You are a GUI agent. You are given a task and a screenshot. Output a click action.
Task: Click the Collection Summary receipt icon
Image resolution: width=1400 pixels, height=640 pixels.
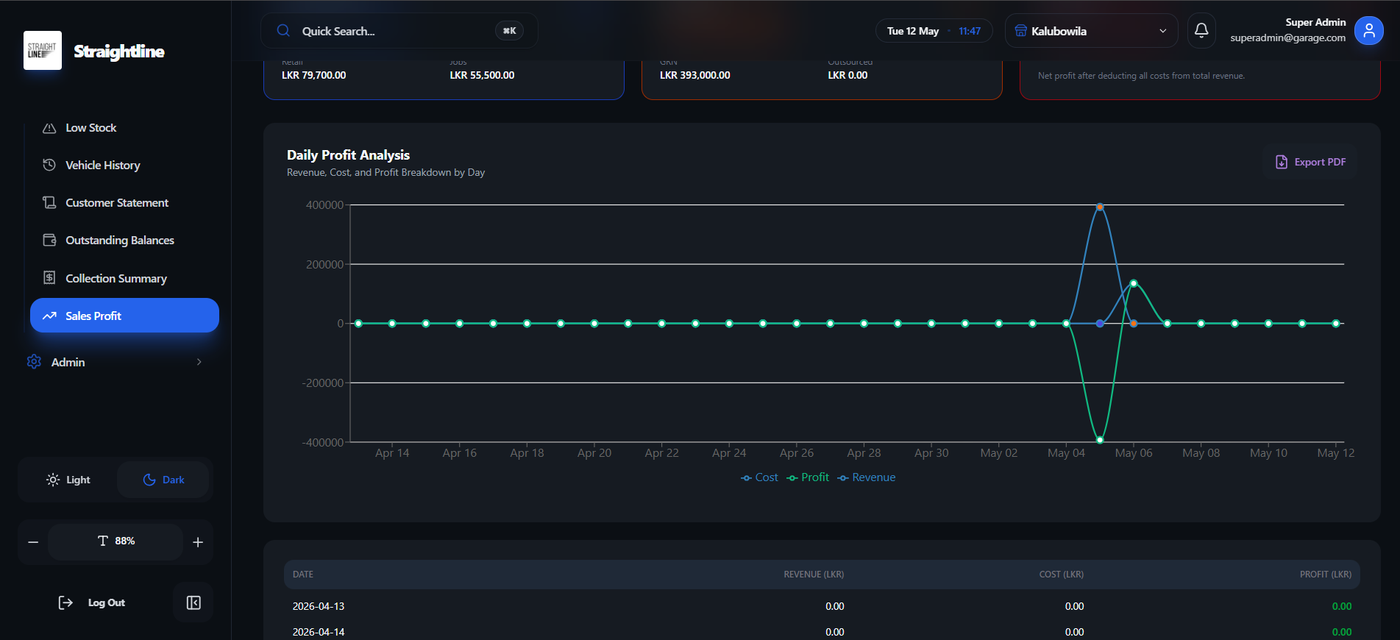[49, 277]
